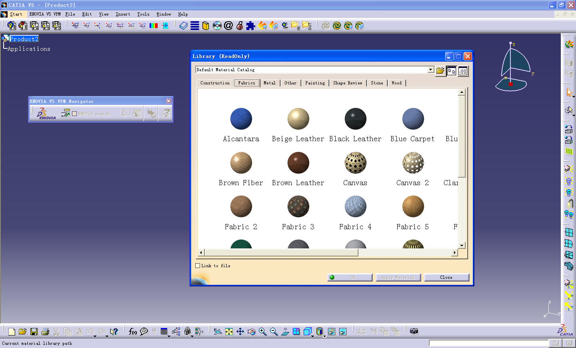Click the blue puzzle piece icon

click(251, 26)
